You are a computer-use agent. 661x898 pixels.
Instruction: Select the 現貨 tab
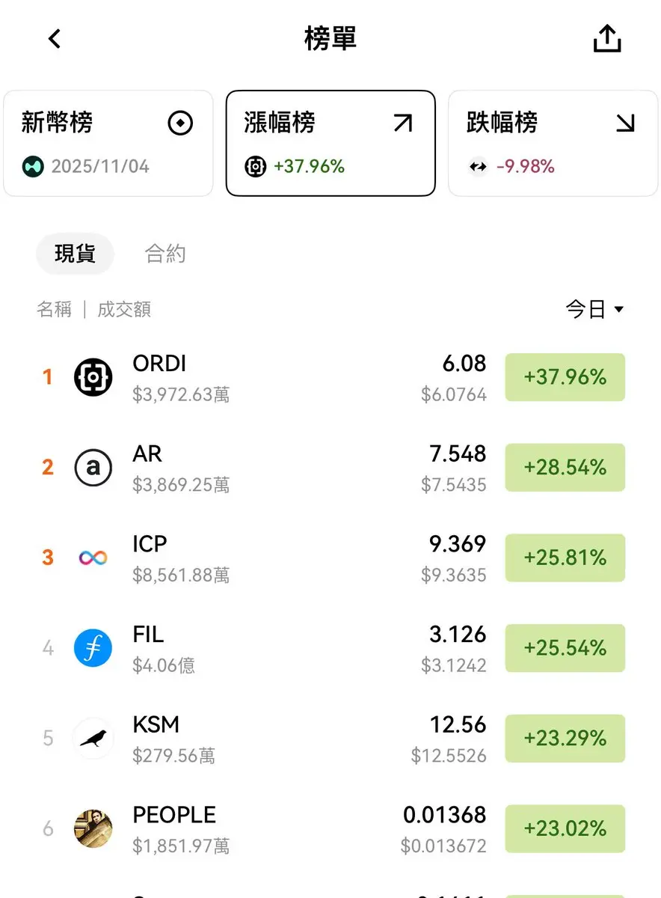(x=75, y=254)
